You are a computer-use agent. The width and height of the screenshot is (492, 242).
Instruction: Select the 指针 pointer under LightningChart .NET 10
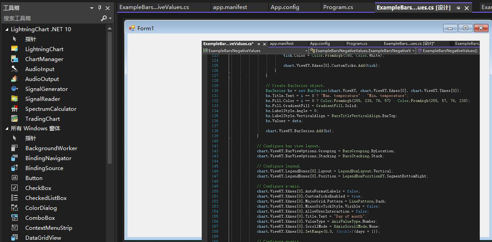click(x=31, y=39)
